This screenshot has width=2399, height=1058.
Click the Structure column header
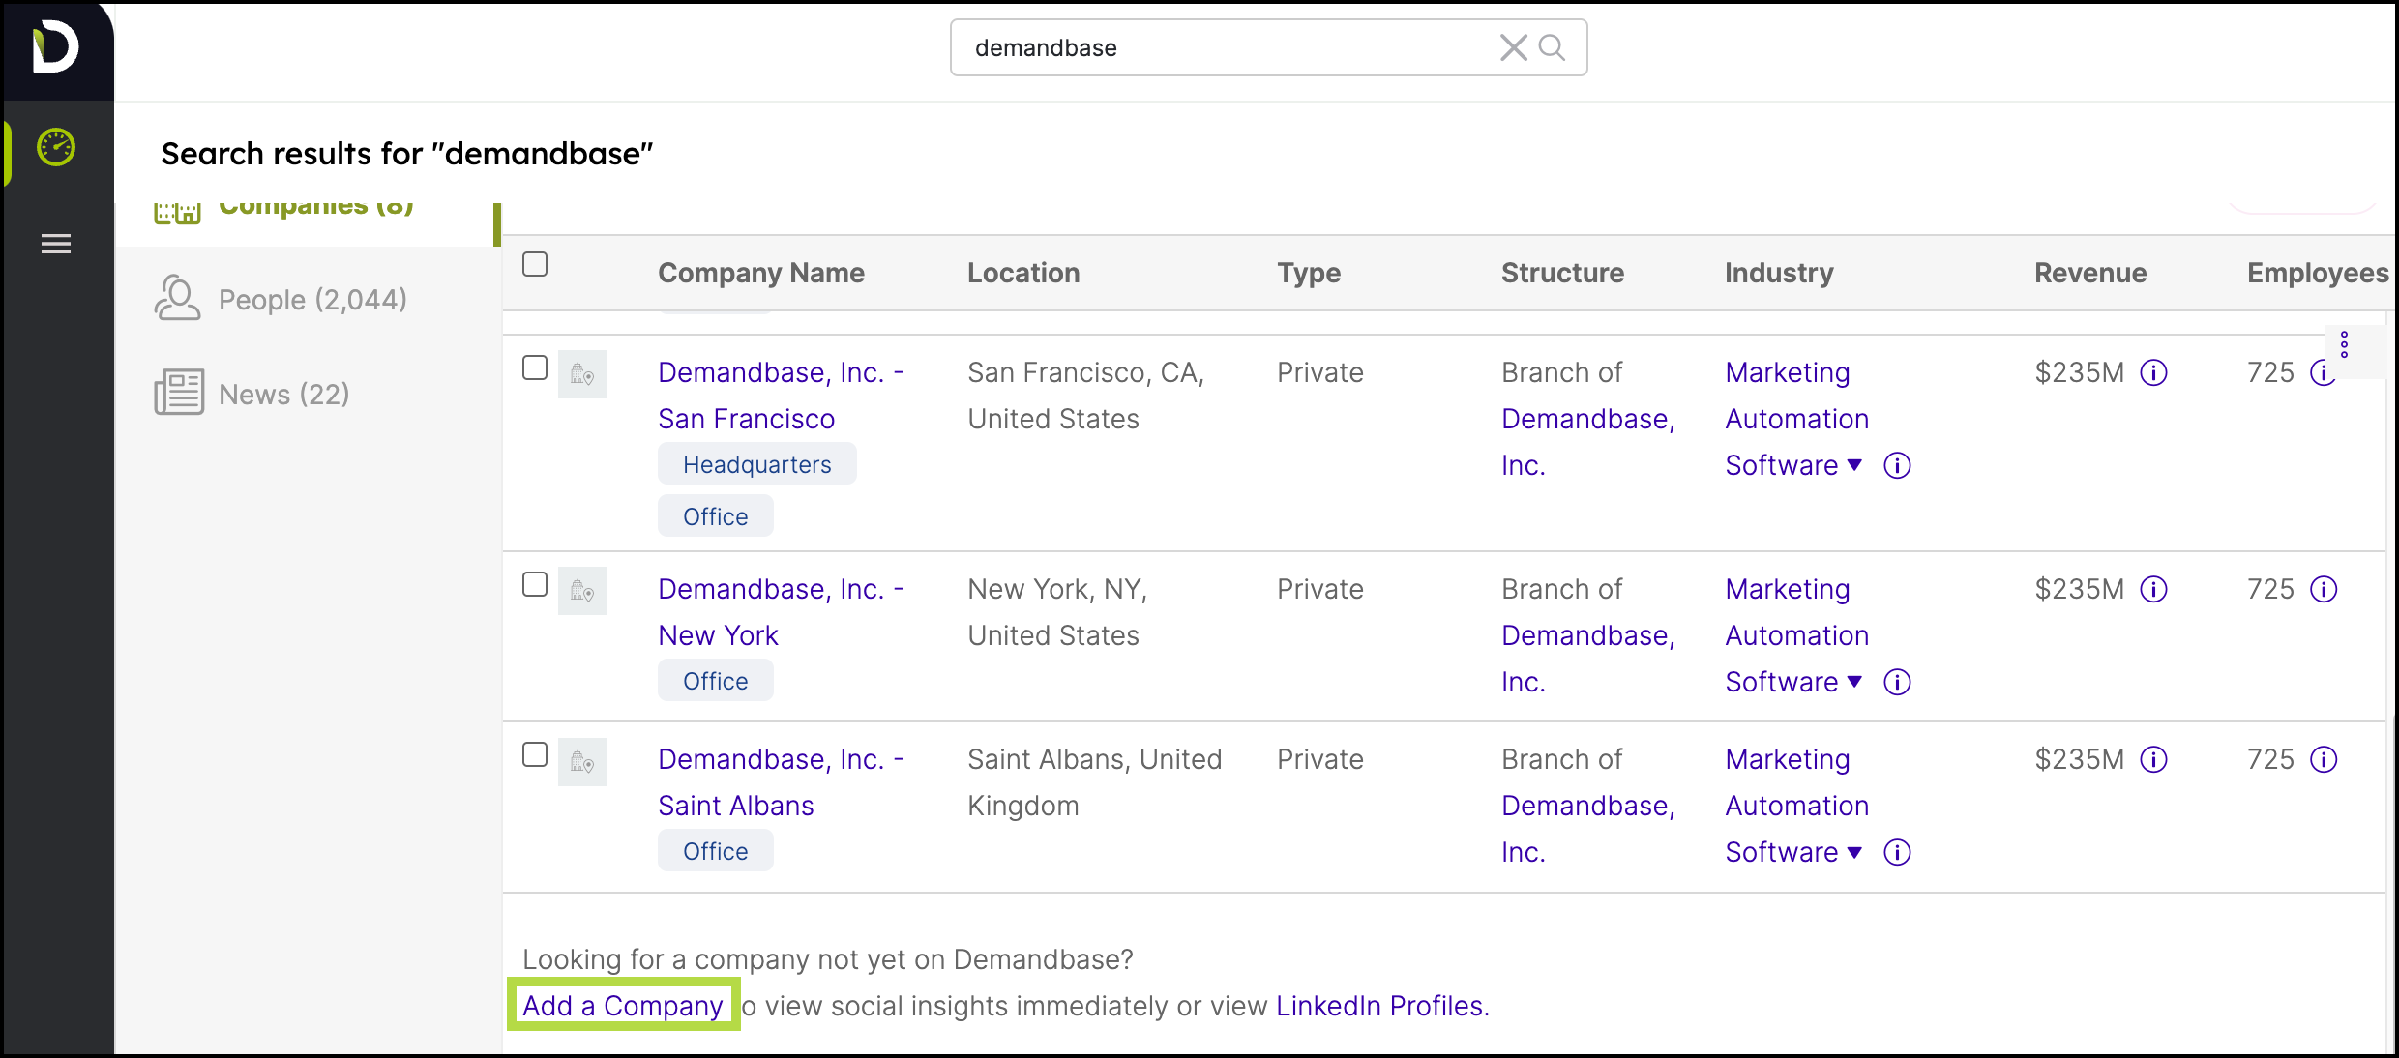coord(1562,273)
